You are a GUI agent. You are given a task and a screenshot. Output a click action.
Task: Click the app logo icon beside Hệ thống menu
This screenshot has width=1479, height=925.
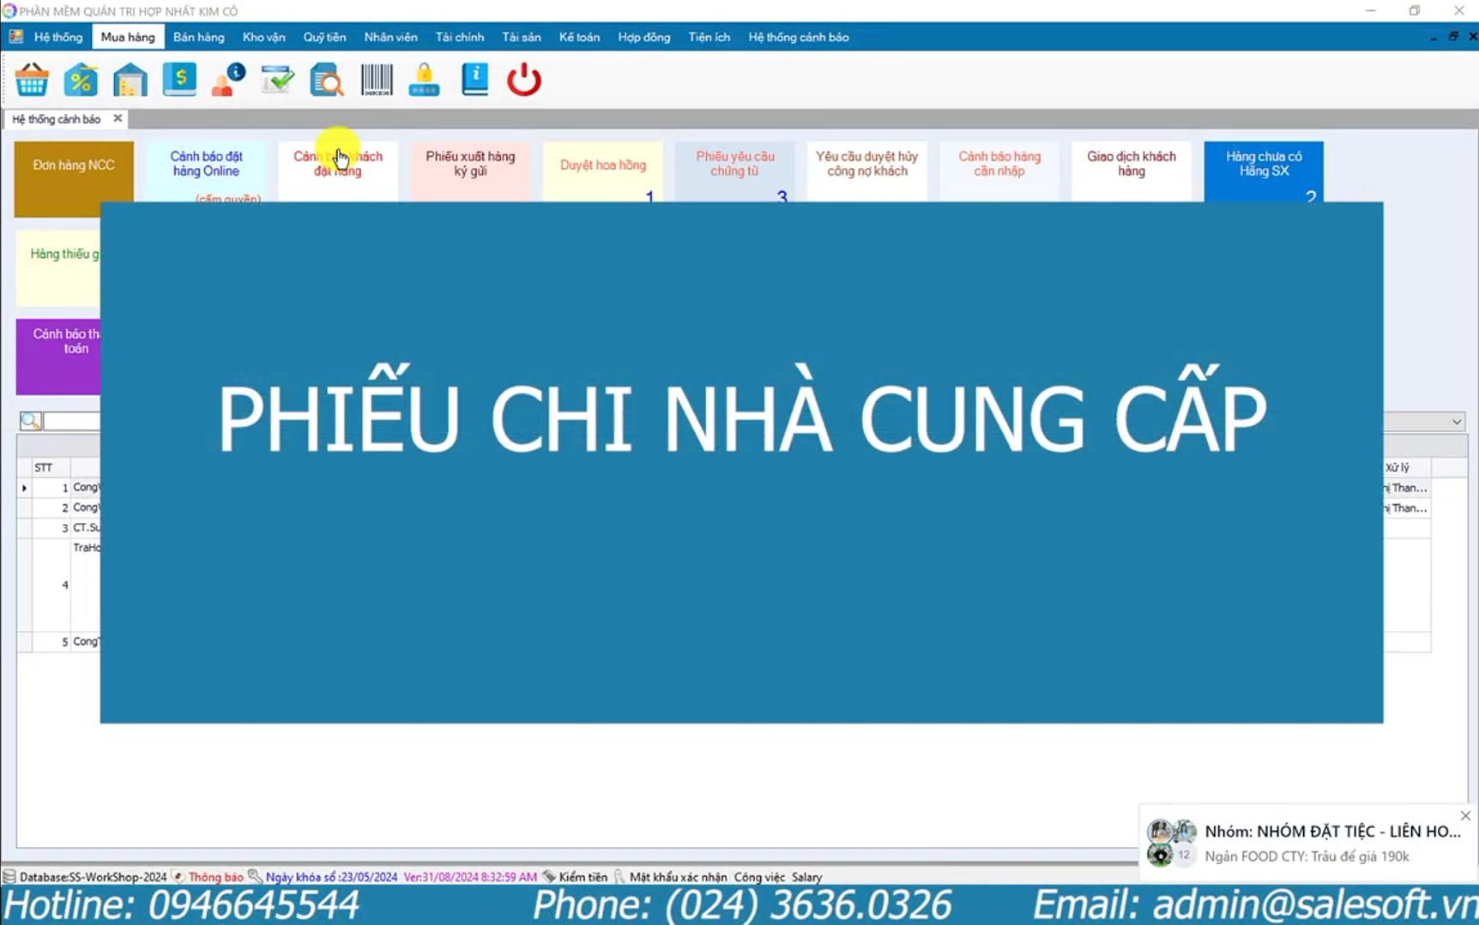15,37
